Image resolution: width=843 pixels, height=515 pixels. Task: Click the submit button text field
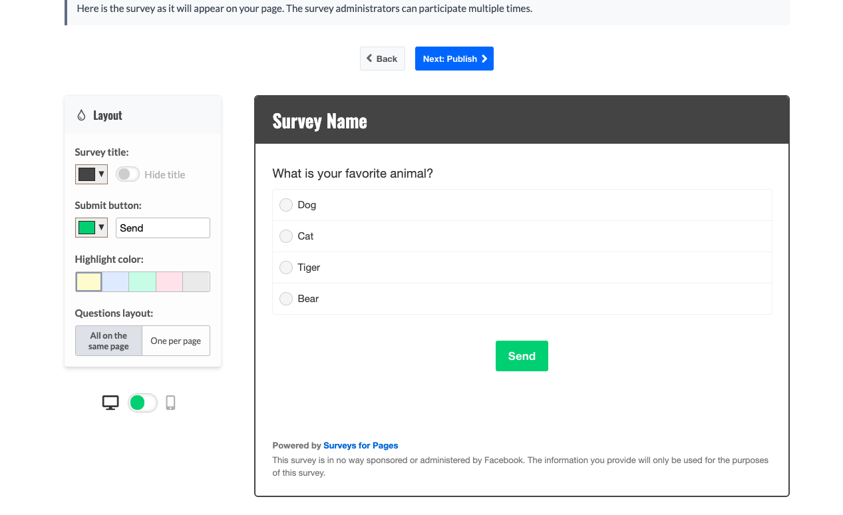[x=163, y=228]
